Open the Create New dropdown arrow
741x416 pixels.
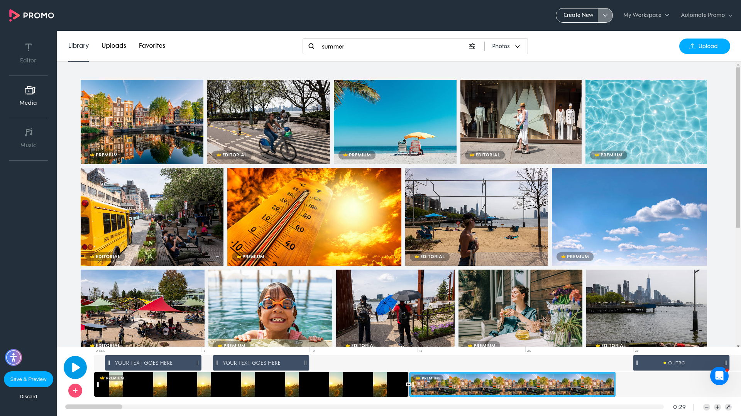point(605,15)
